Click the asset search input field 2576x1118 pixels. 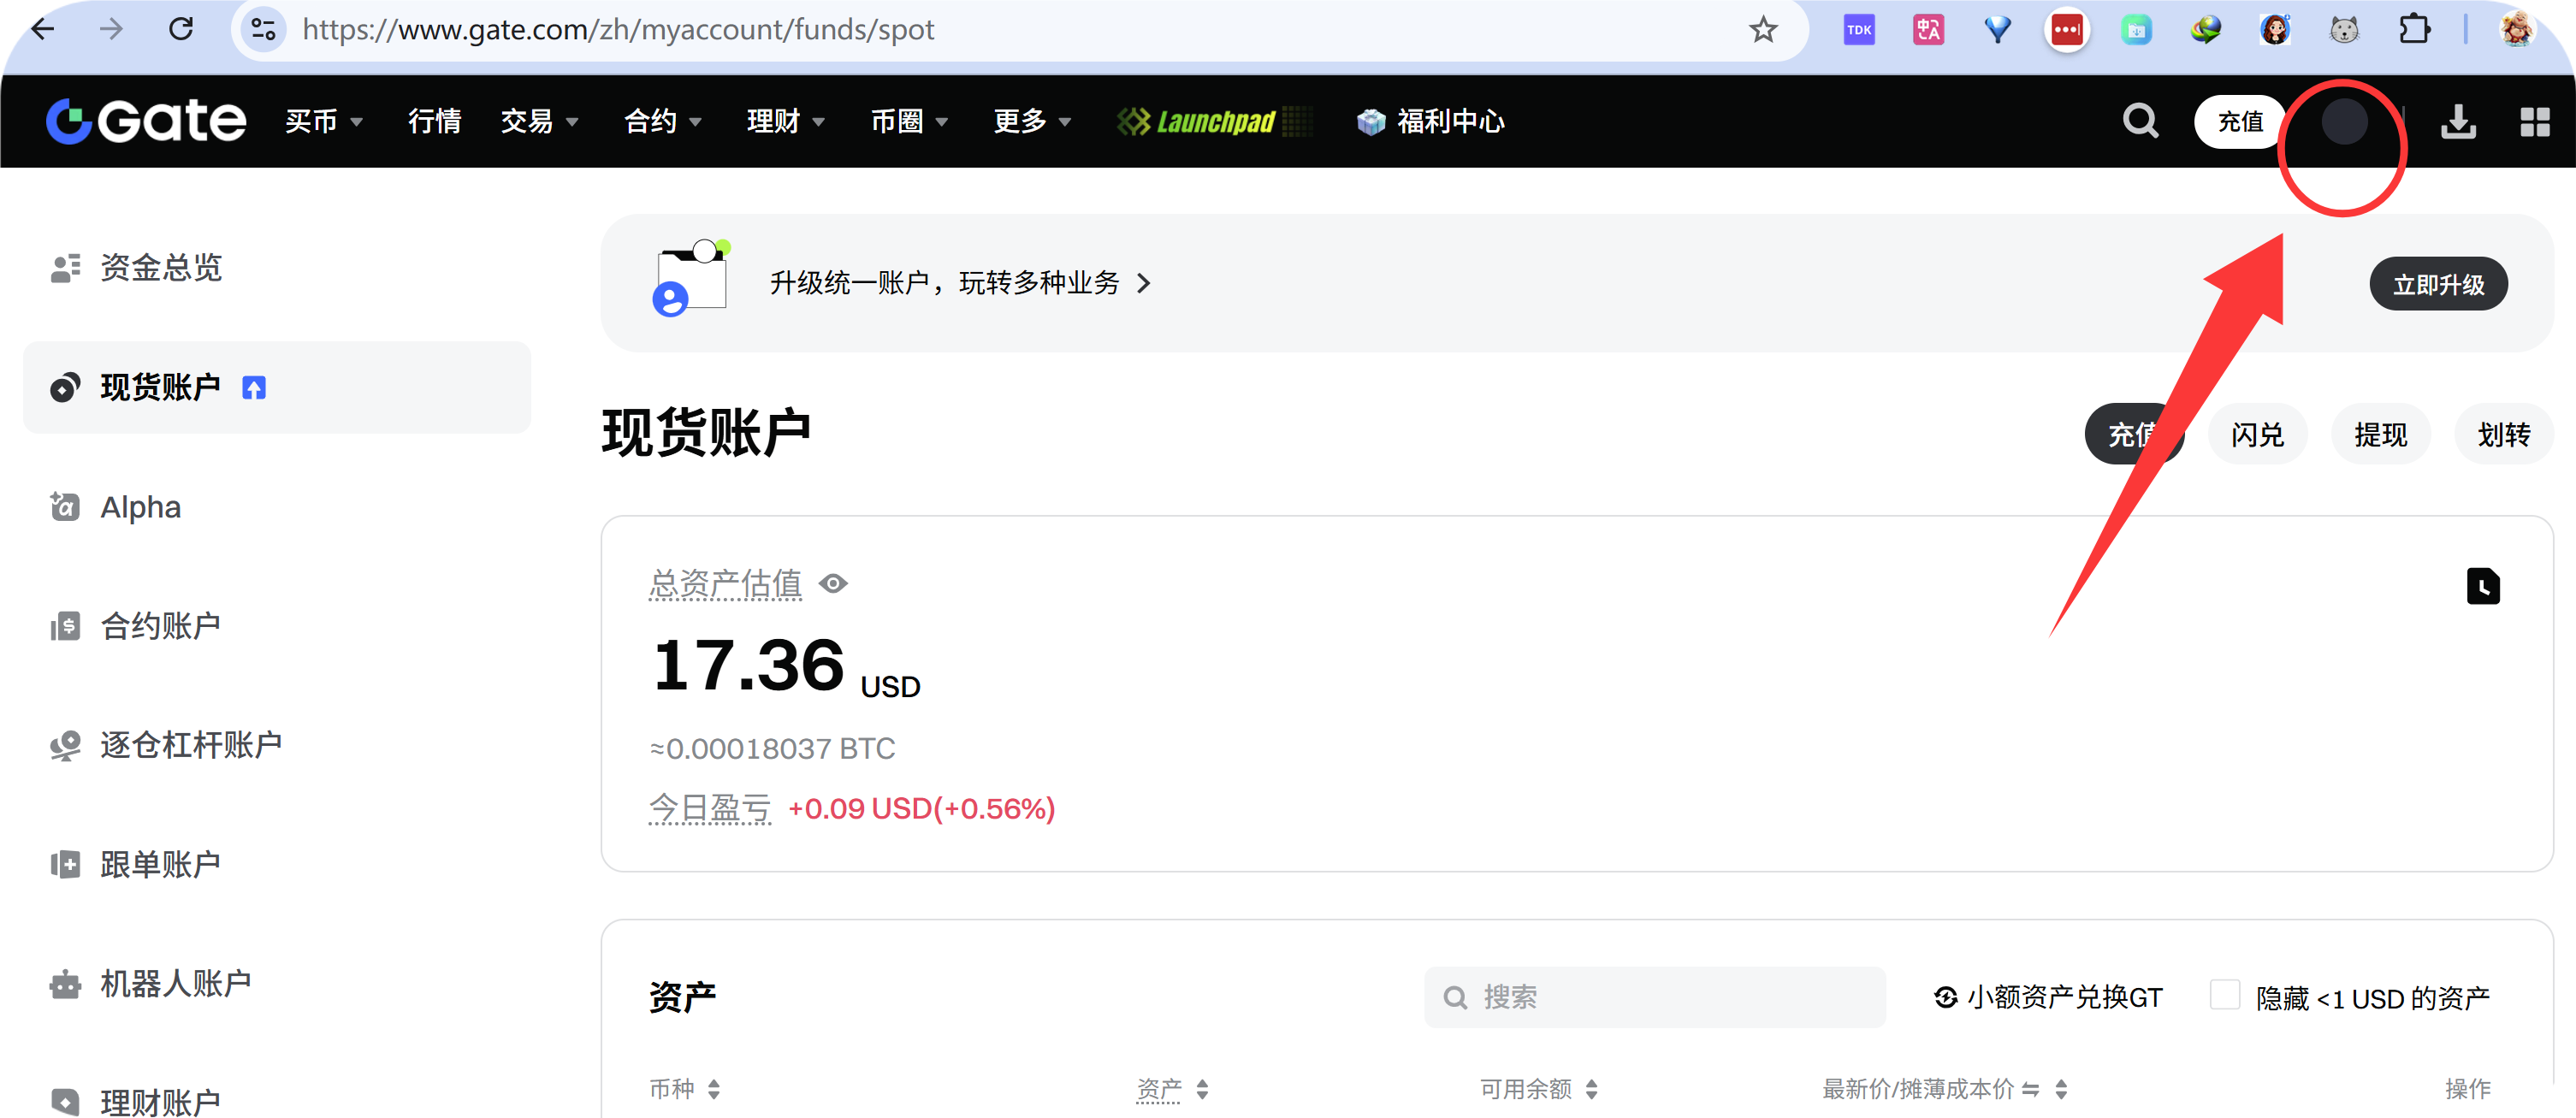(x=1654, y=996)
